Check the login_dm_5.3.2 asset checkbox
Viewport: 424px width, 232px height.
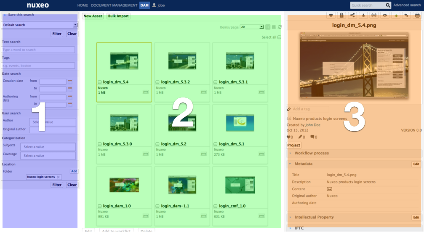157,82
